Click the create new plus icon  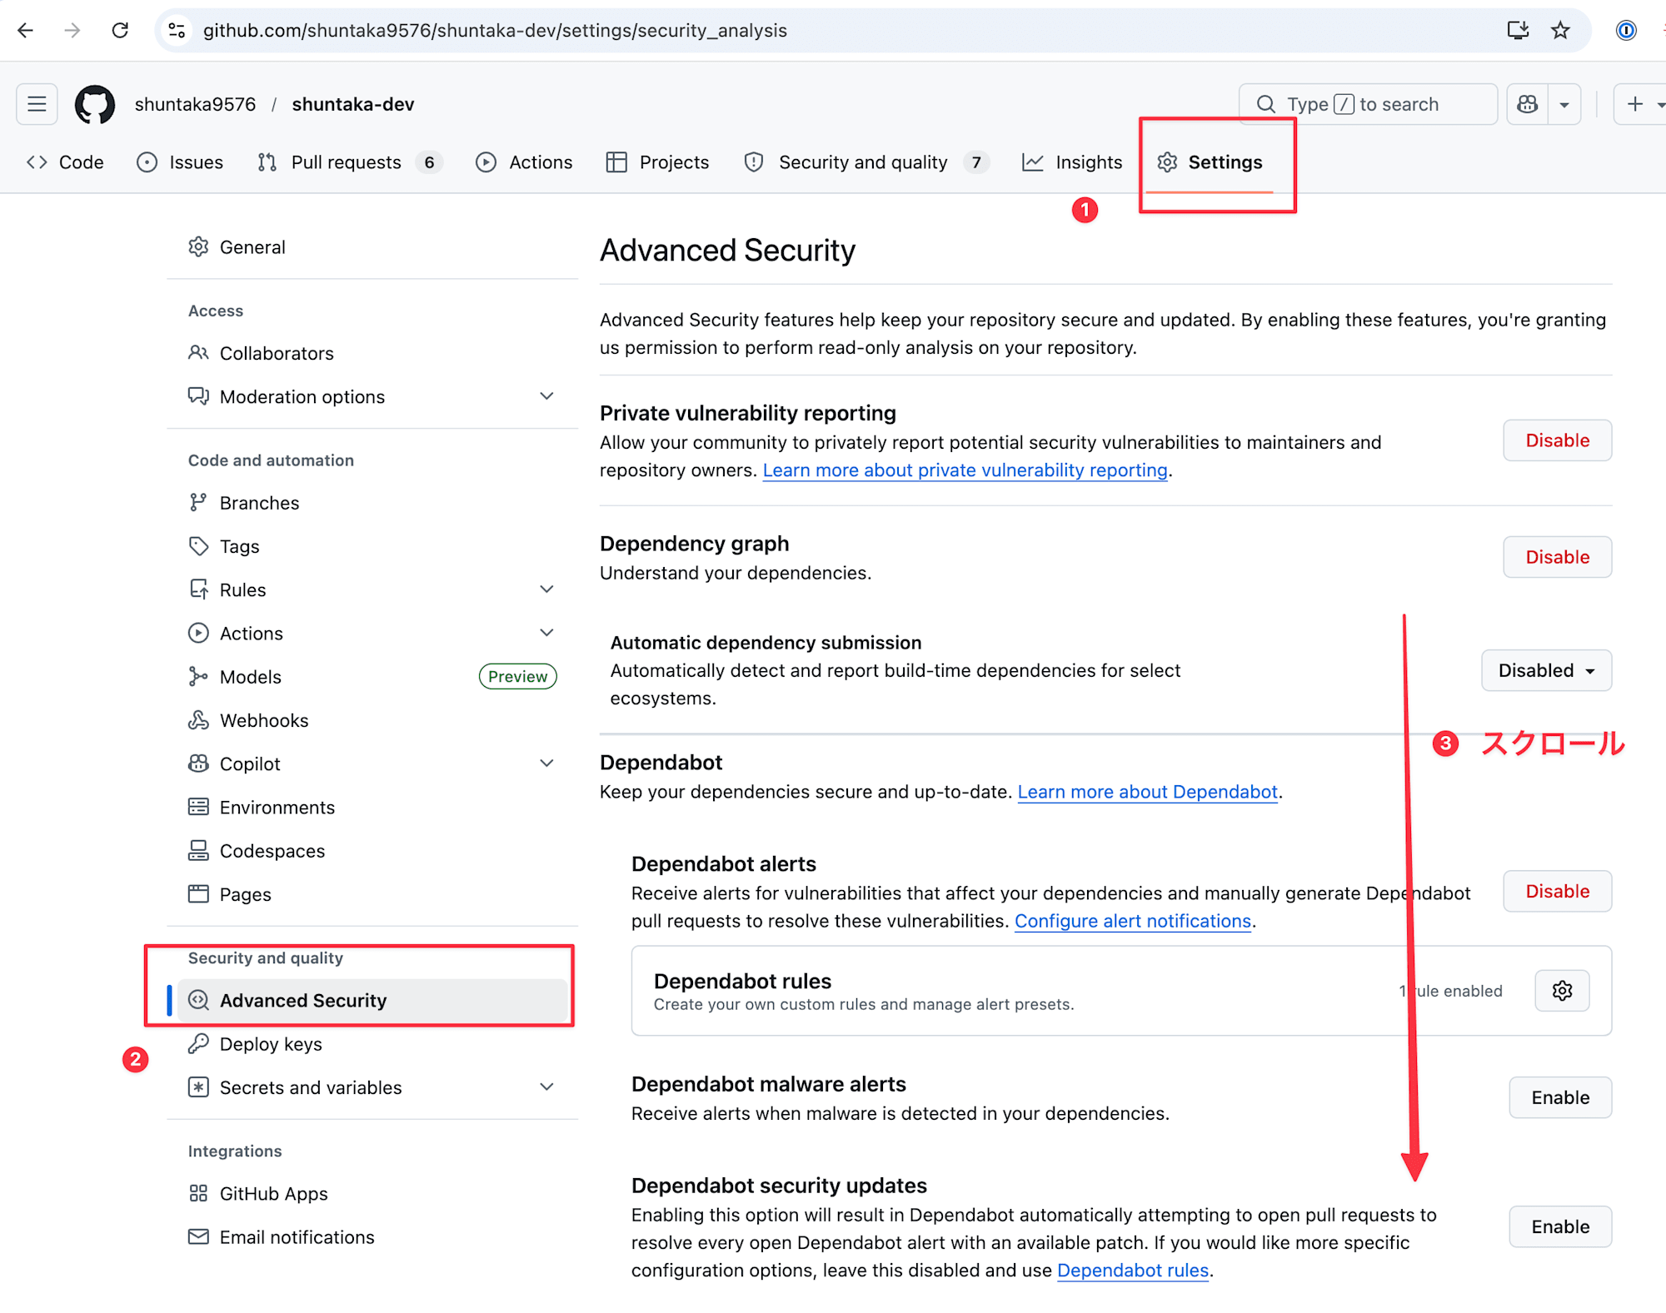click(x=1635, y=104)
